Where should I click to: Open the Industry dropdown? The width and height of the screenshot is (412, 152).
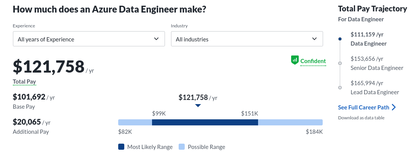tap(247, 39)
